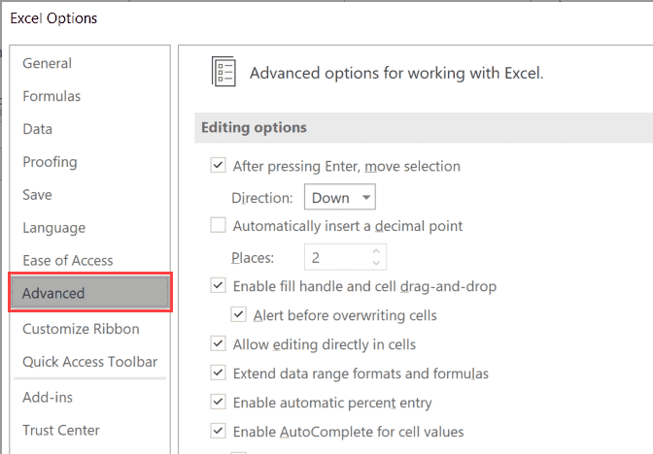The width and height of the screenshot is (653, 454).
Task: Enable Automatically insert a decimal point
Action: click(219, 226)
